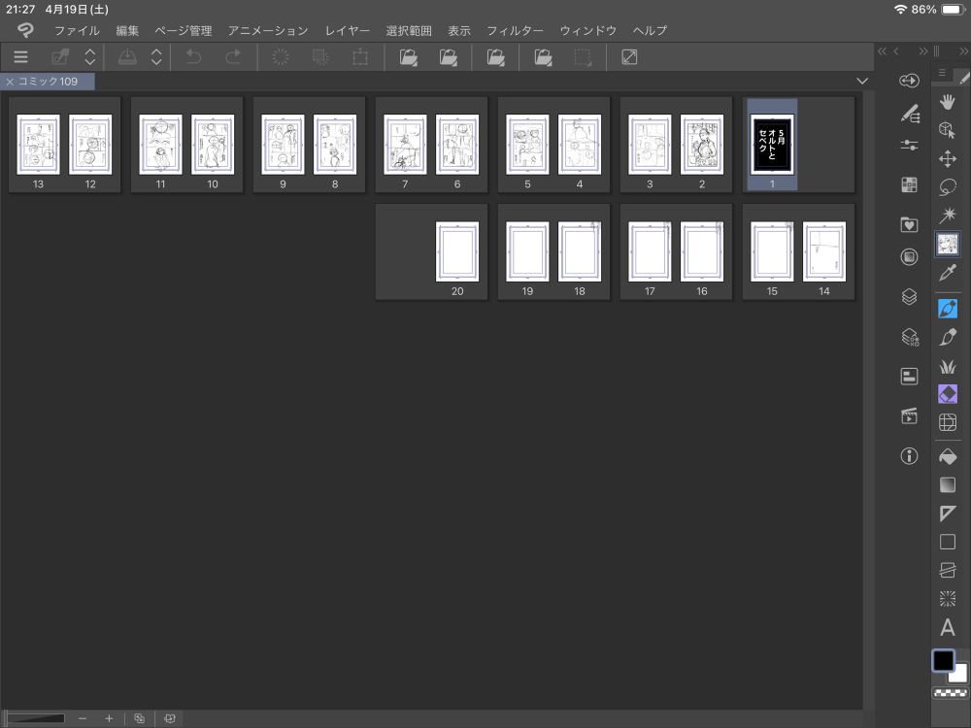Open the ページ管理 menu

[184, 30]
